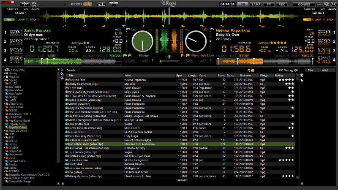338x190 pixels.
Task: Click the circular center button below the mixer waveforms
Action: [x=169, y=57]
